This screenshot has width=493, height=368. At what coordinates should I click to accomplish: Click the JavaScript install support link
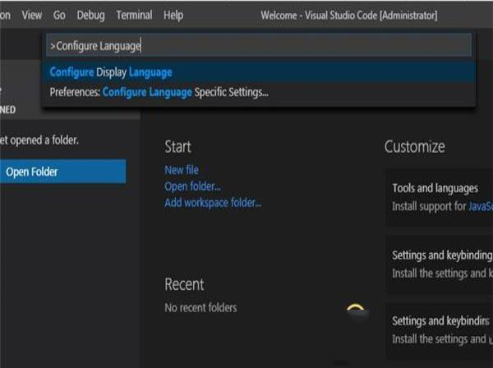(480, 208)
